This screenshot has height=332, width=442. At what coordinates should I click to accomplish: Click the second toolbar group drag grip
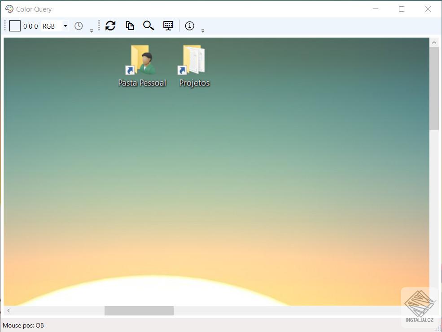[99, 26]
